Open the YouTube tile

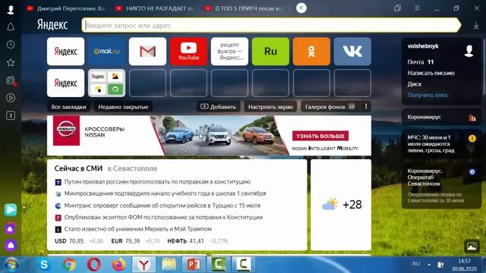pos(188,52)
